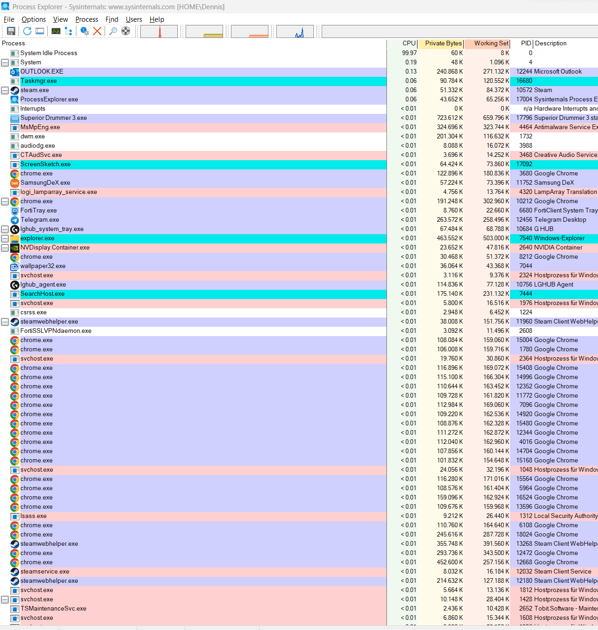Sort by the CPU column header
The height and width of the screenshot is (630, 598).
(x=402, y=44)
